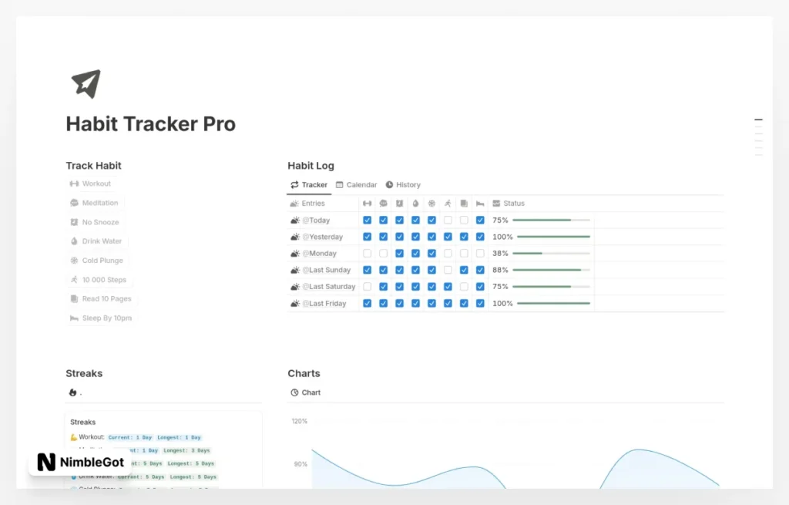Click the weather icon beside @Last Saturday
Viewport: 789px width, 505px height.
[x=295, y=287]
